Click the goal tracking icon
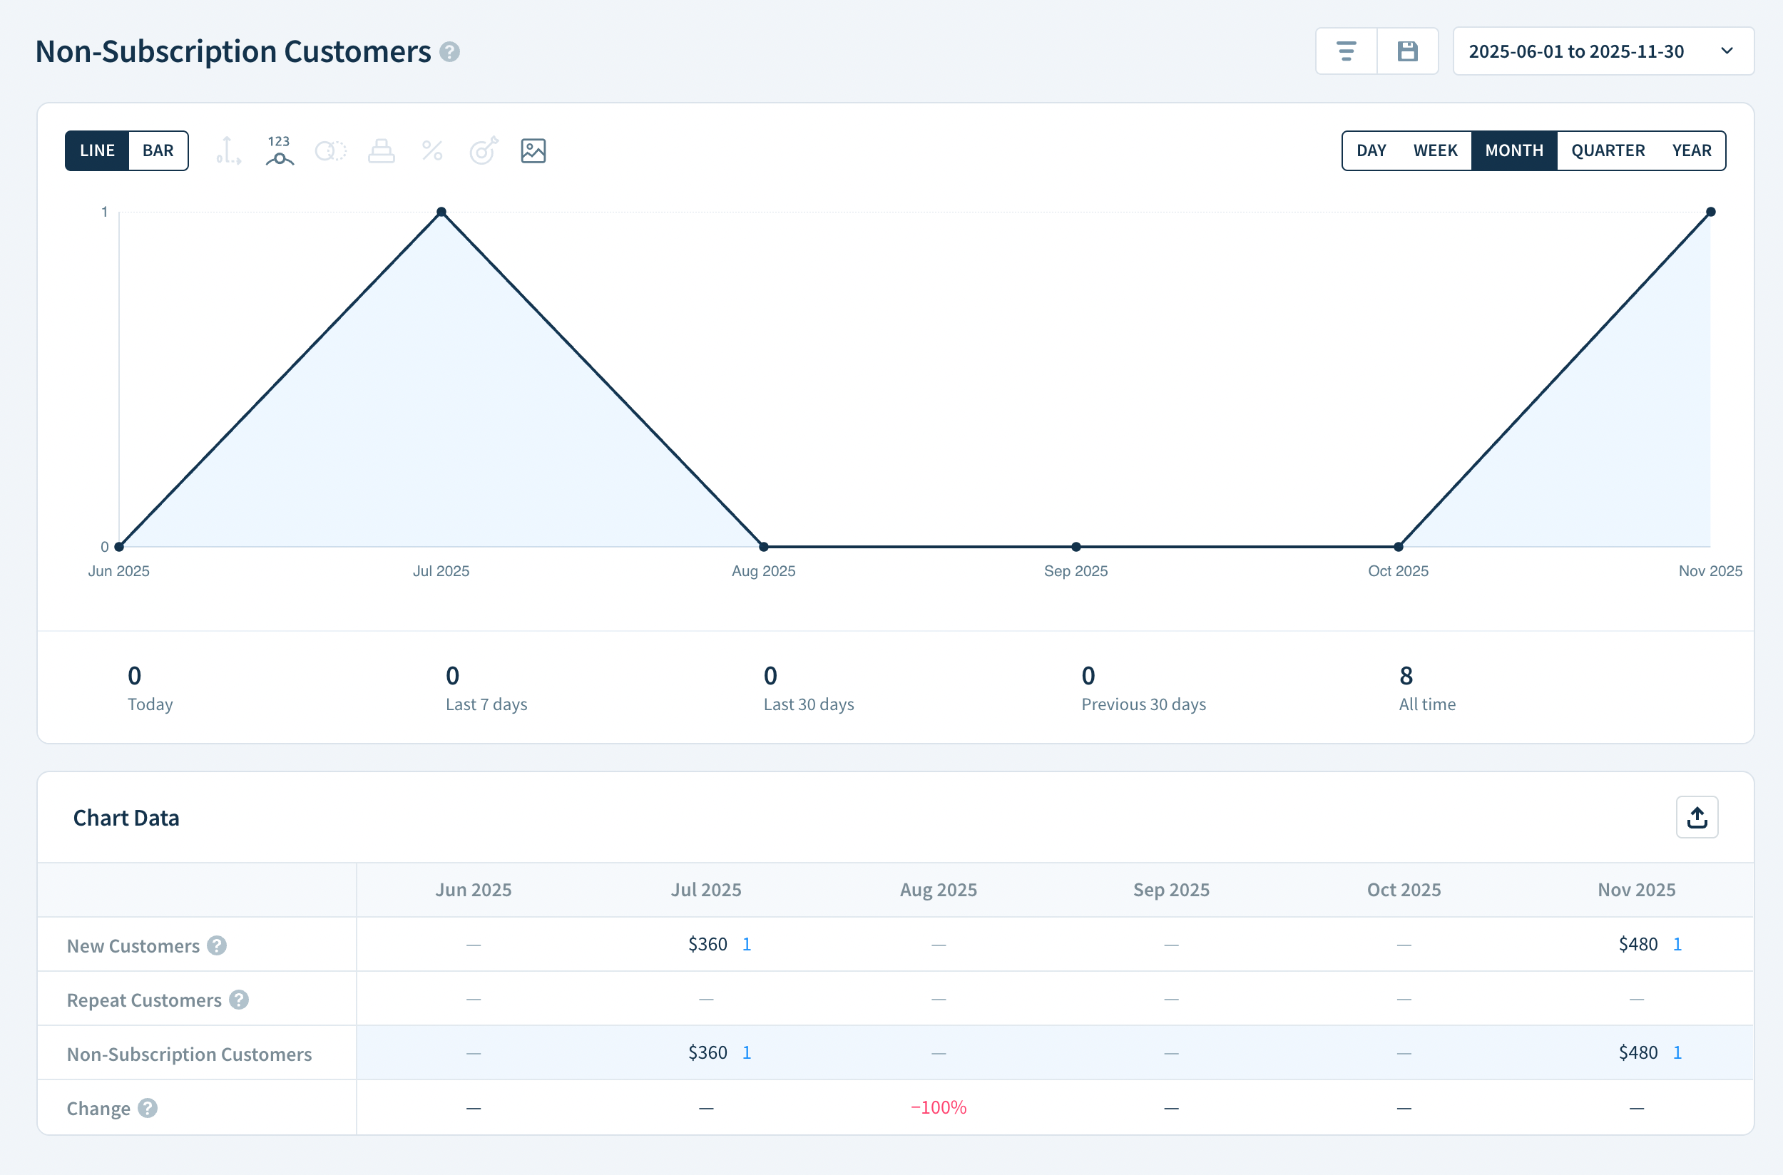The width and height of the screenshot is (1783, 1175). click(x=483, y=150)
